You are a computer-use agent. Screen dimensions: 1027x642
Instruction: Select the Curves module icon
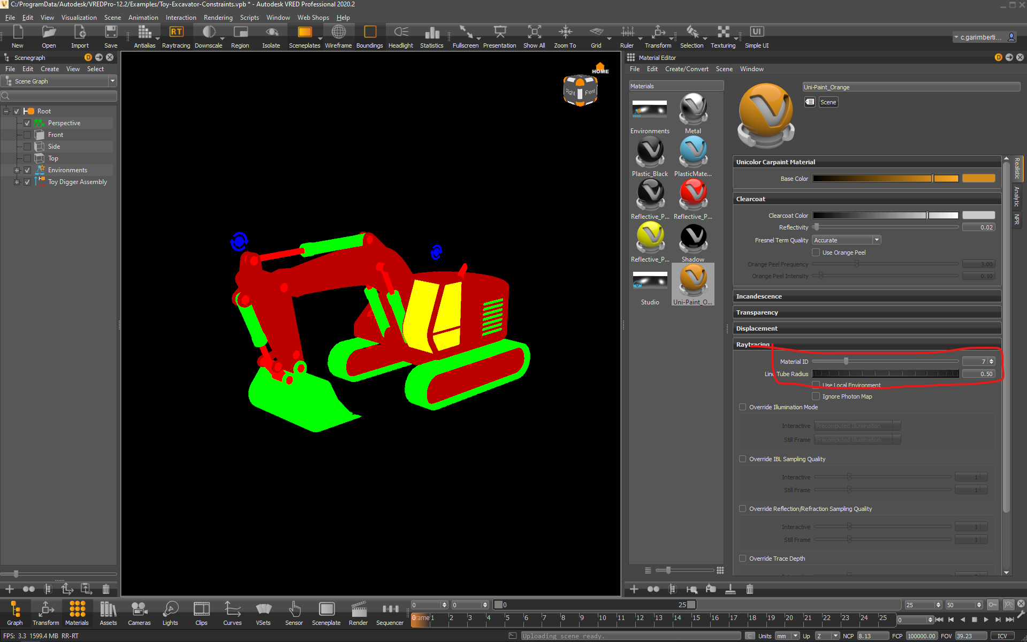coord(232,613)
